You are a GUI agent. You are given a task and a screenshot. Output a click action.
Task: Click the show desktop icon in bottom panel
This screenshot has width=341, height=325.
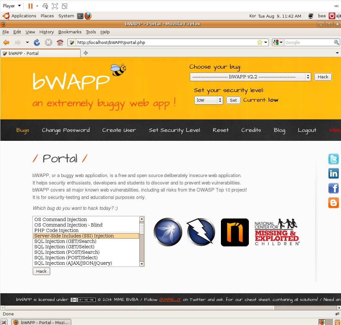pos(4,322)
